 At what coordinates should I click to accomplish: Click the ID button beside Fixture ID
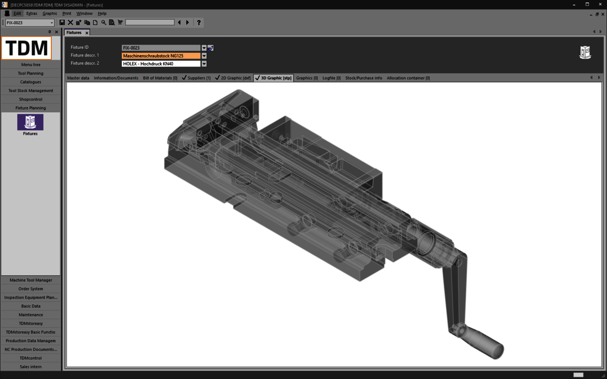[x=211, y=48]
